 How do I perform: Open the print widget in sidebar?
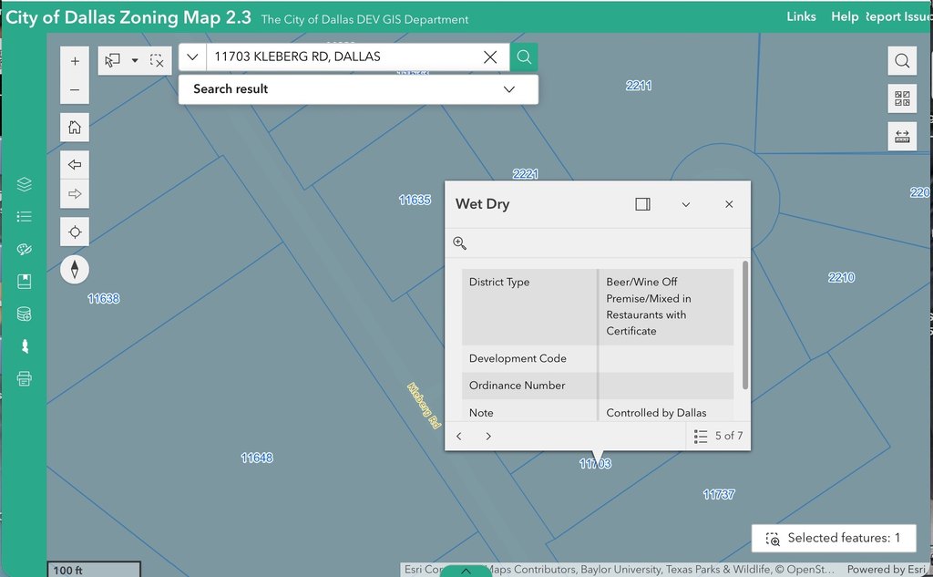coord(25,378)
